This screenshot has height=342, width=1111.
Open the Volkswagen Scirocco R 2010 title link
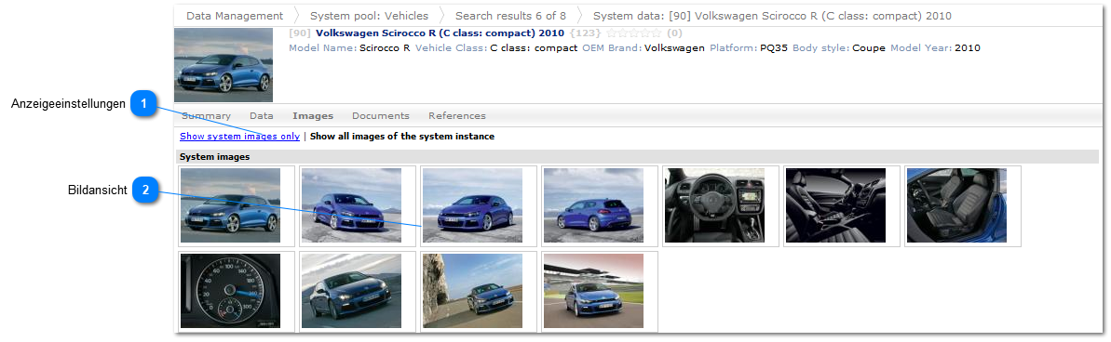point(440,33)
